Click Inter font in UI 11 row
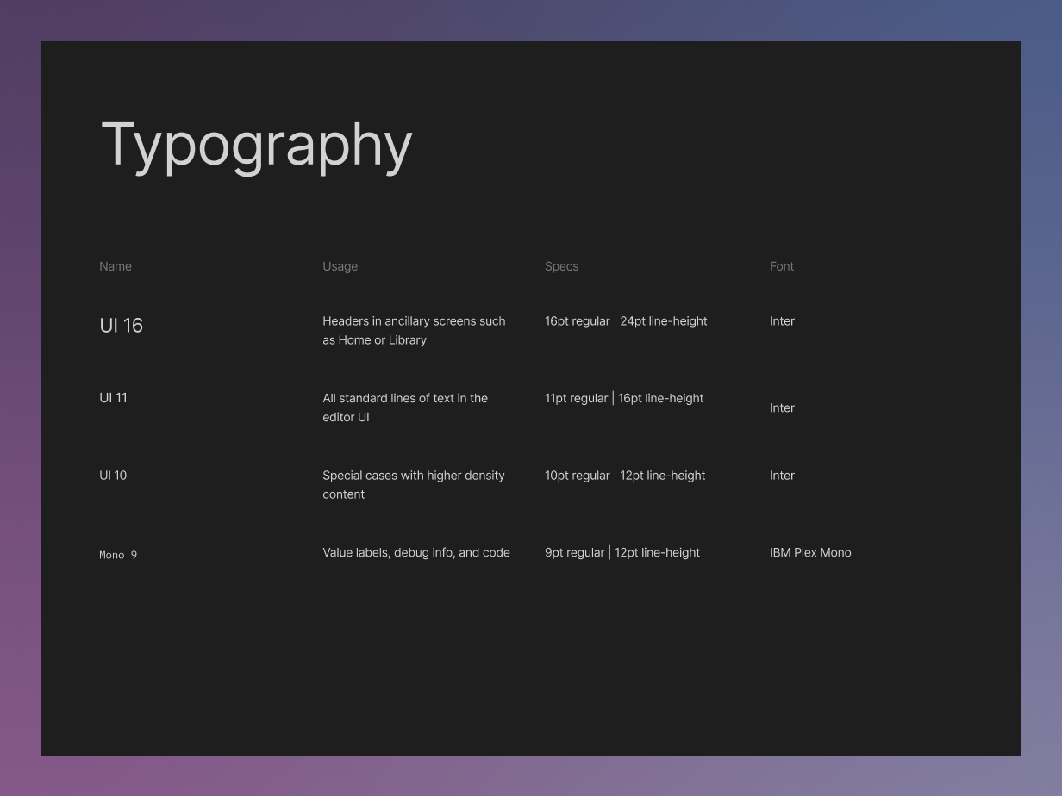This screenshot has width=1062, height=796. click(782, 408)
